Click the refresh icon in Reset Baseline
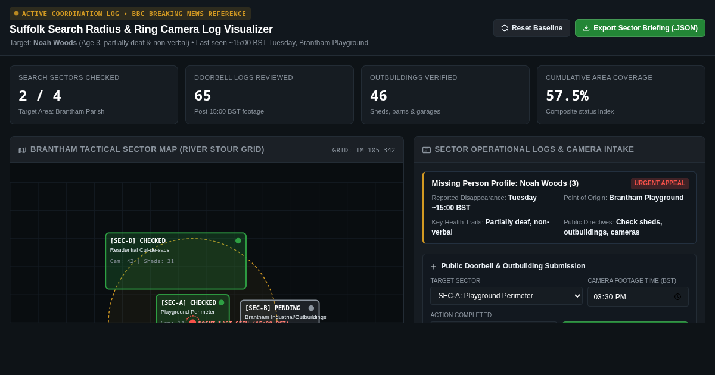 tap(505, 28)
